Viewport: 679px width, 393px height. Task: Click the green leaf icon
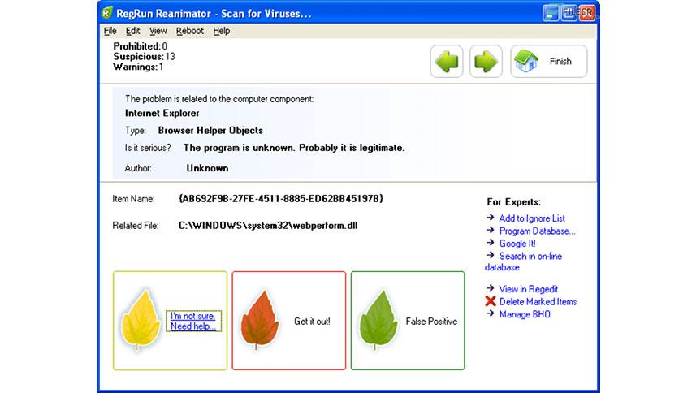(x=378, y=319)
